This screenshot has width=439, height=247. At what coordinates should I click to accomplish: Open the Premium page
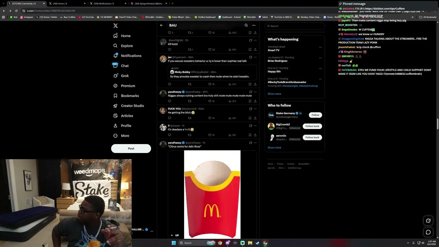[x=124, y=86]
